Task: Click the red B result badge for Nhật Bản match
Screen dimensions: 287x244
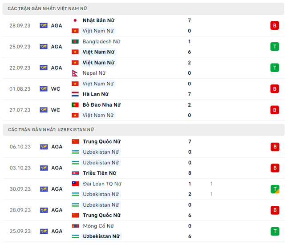Action: point(275,25)
